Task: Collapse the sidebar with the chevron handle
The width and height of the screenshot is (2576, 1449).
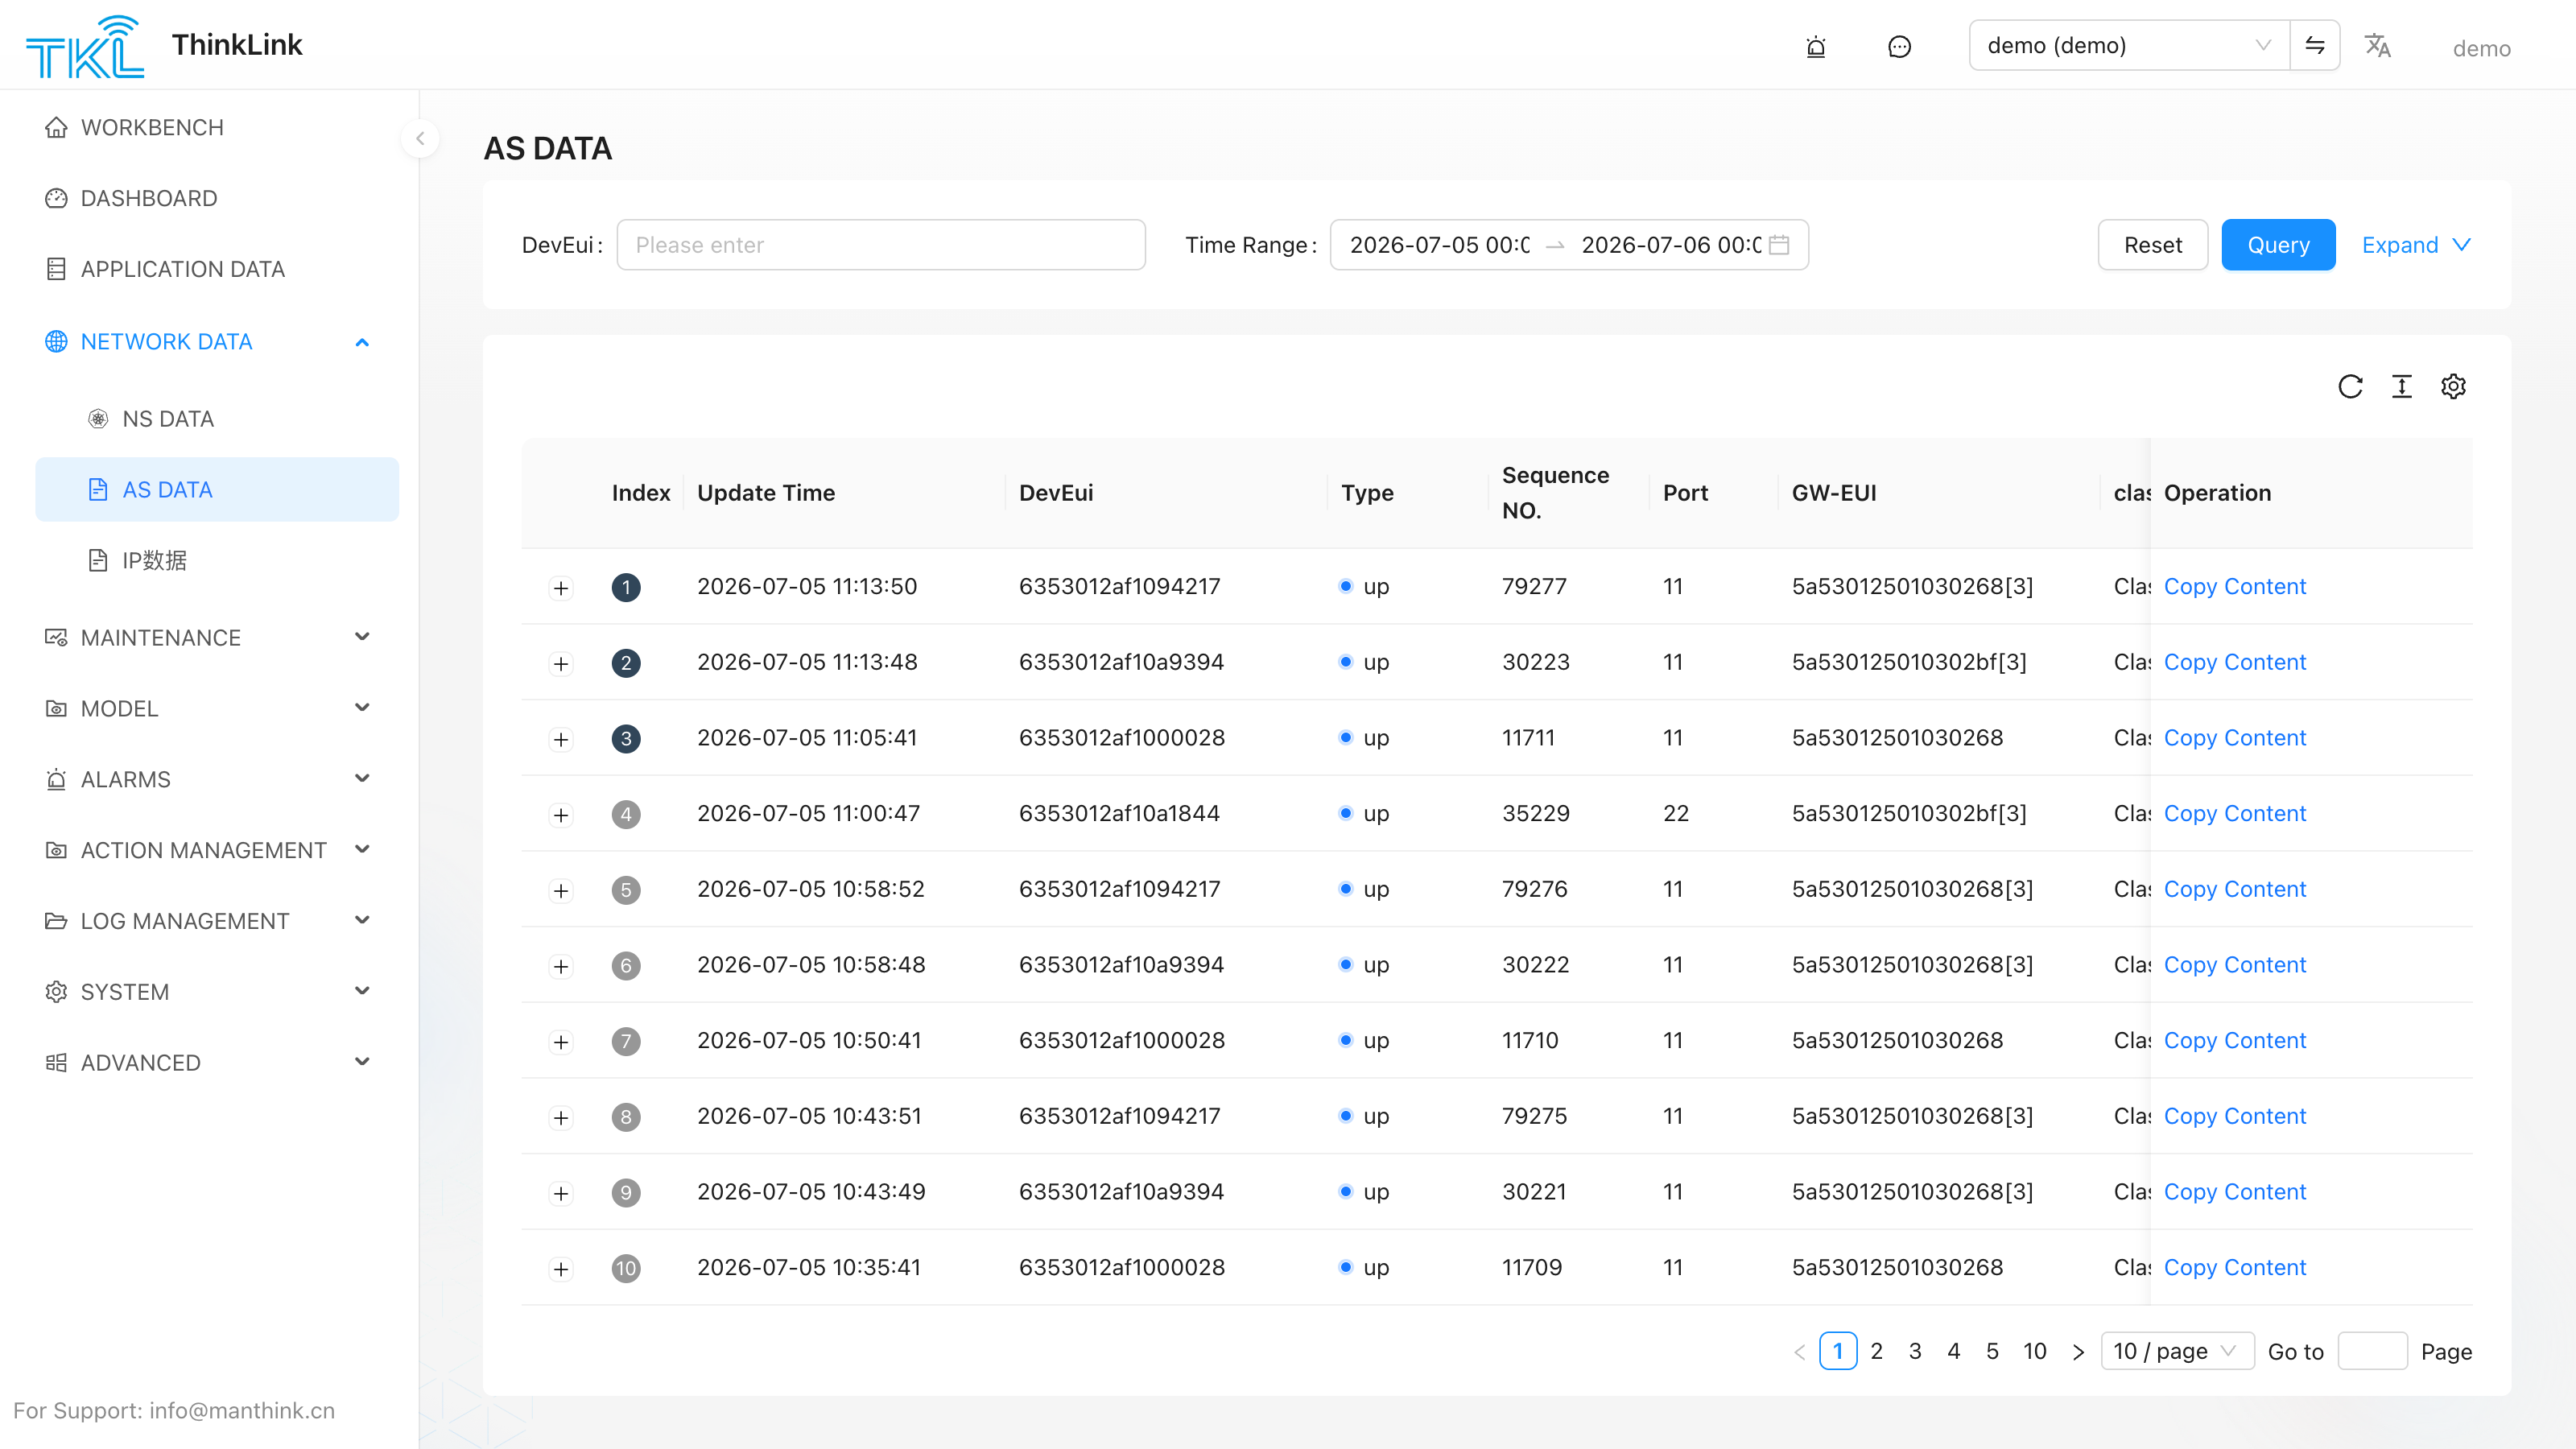Action: [420, 138]
